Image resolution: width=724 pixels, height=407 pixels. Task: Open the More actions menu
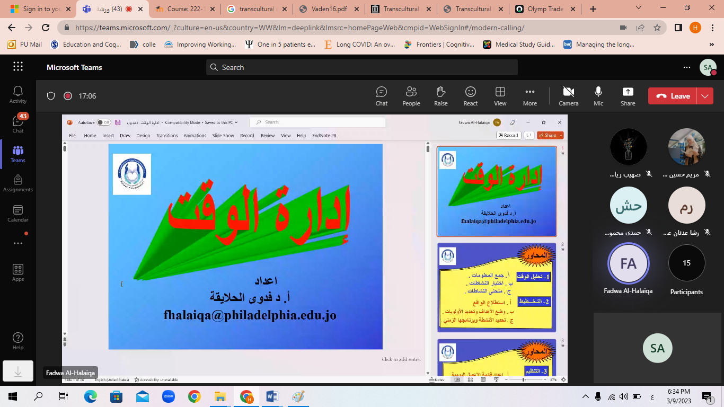(529, 96)
